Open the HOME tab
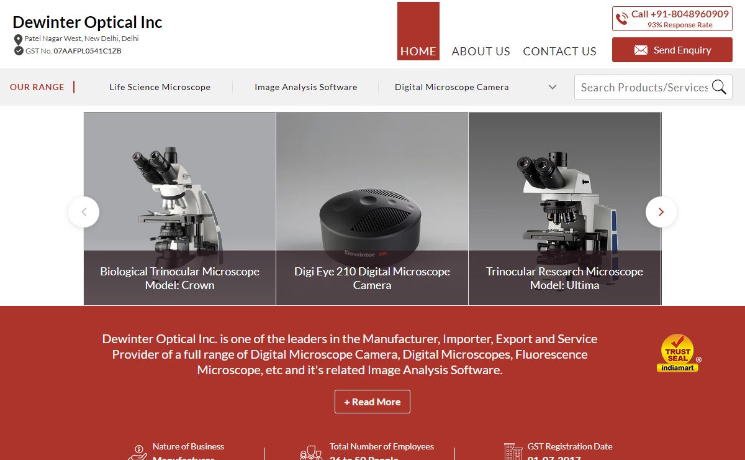This screenshot has height=460, width=745. coord(418,31)
